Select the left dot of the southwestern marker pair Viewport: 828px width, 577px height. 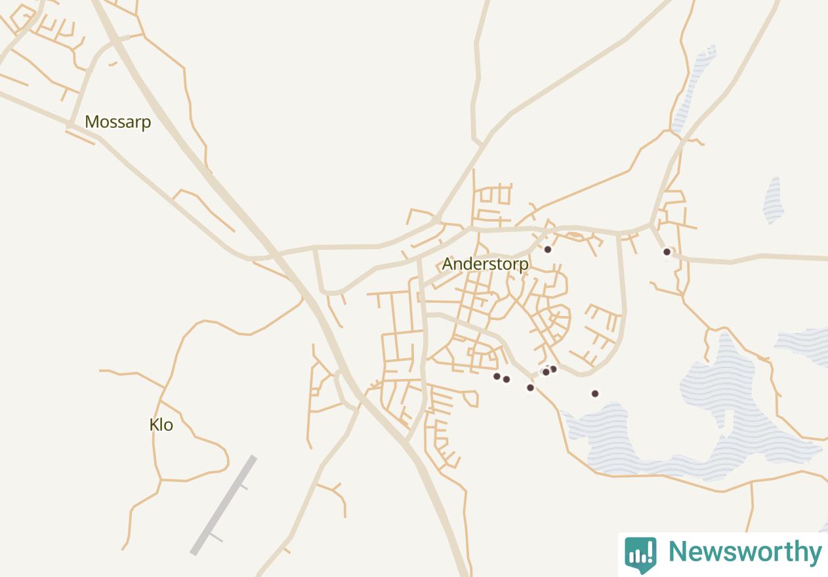coord(497,376)
